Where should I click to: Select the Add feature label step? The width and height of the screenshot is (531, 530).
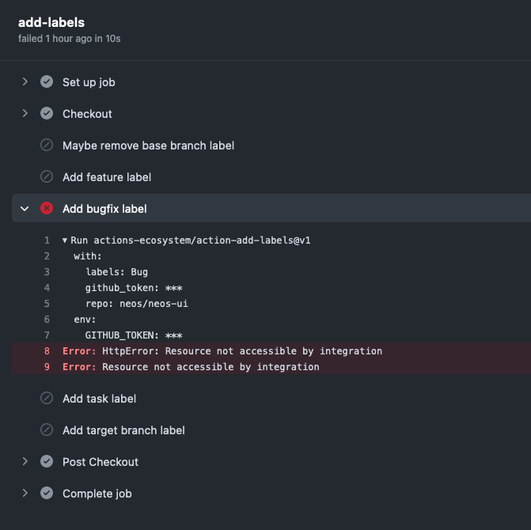[107, 177]
